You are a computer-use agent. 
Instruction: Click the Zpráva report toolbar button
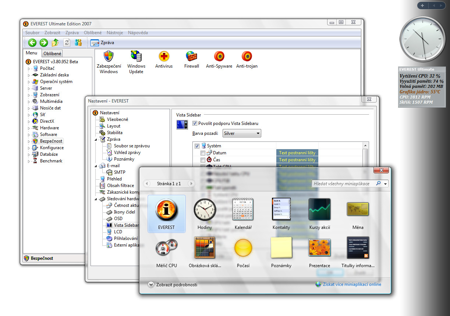click(102, 43)
